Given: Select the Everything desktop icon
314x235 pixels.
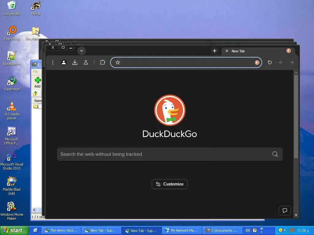Looking at the screenshot, I should point(12,34).
